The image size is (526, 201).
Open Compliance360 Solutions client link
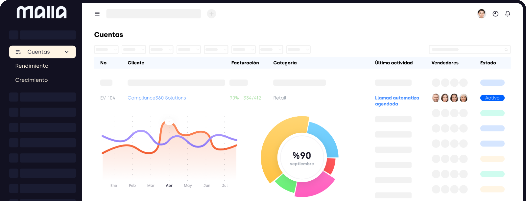pos(157,98)
